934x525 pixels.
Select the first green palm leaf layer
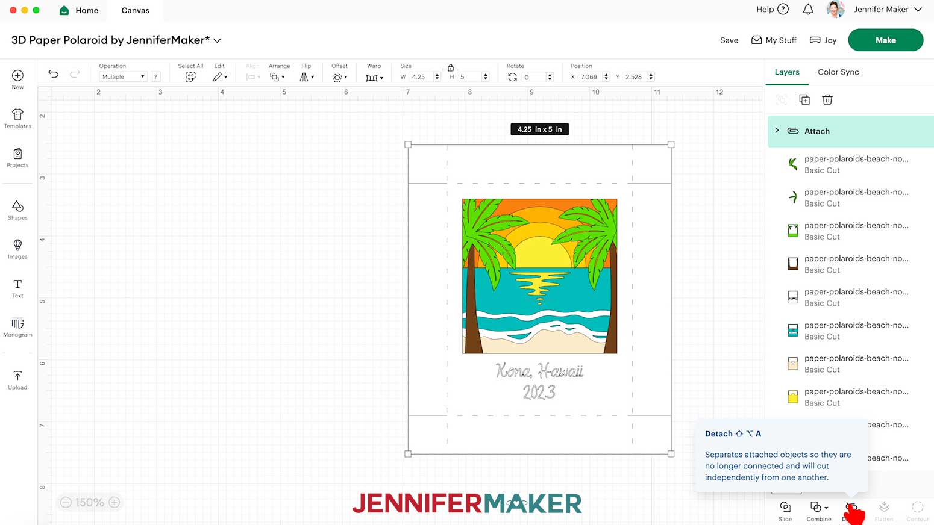[x=793, y=164]
